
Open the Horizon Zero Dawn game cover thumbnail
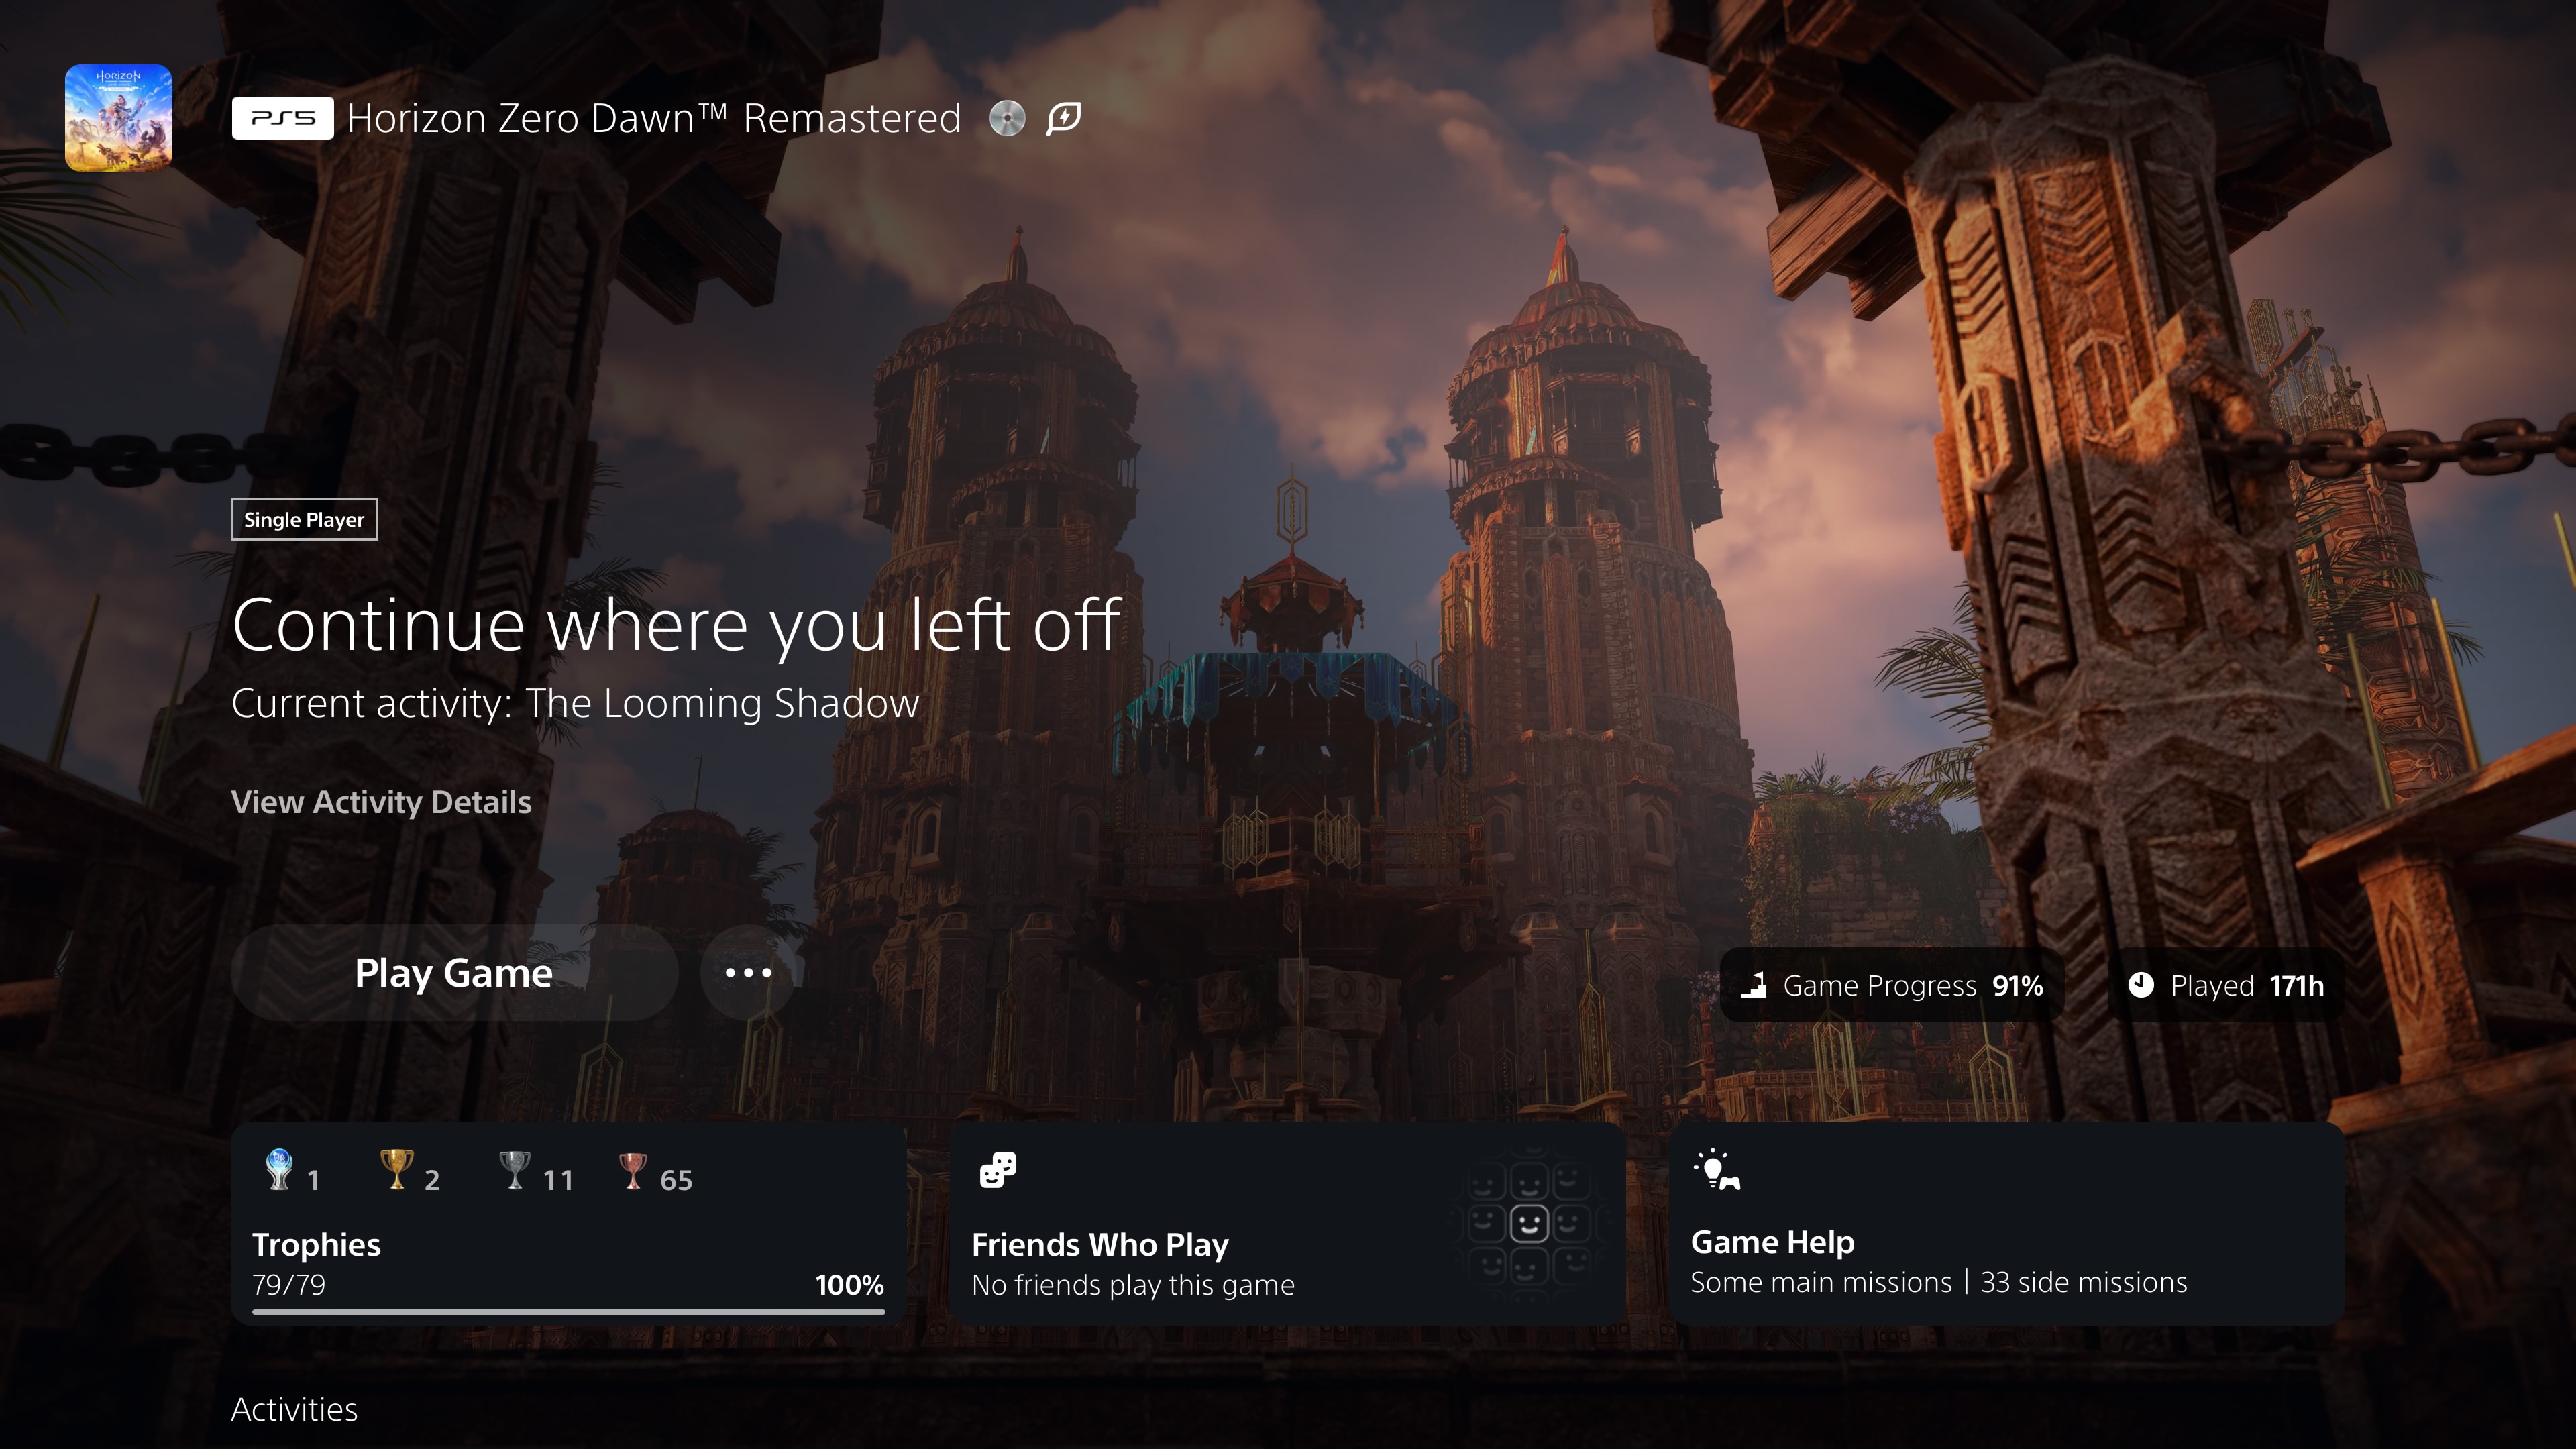point(118,118)
